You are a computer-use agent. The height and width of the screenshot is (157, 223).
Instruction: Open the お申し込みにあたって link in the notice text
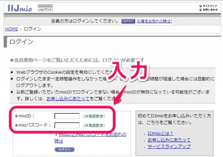point(68,98)
